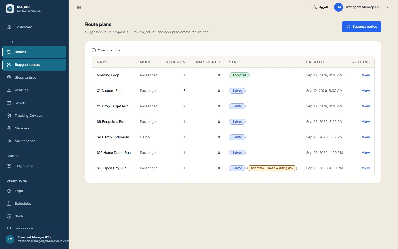Image resolution: width=398 pixels, height=249 pixels.
Task: Click the MASAR cube logo
Action: pos(10,9)
